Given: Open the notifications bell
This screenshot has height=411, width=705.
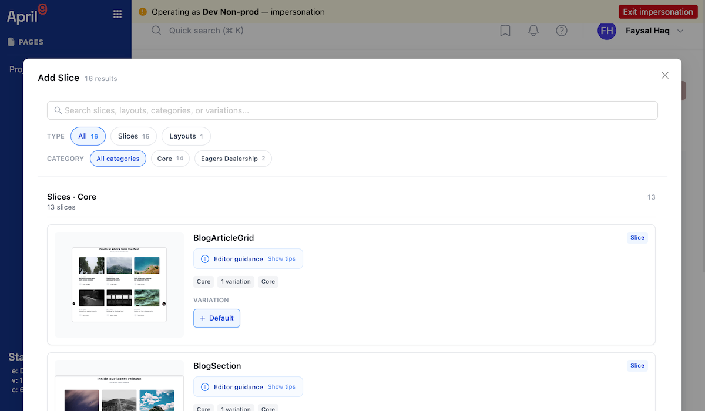Looking at the screenshot, I should point(533,31).
